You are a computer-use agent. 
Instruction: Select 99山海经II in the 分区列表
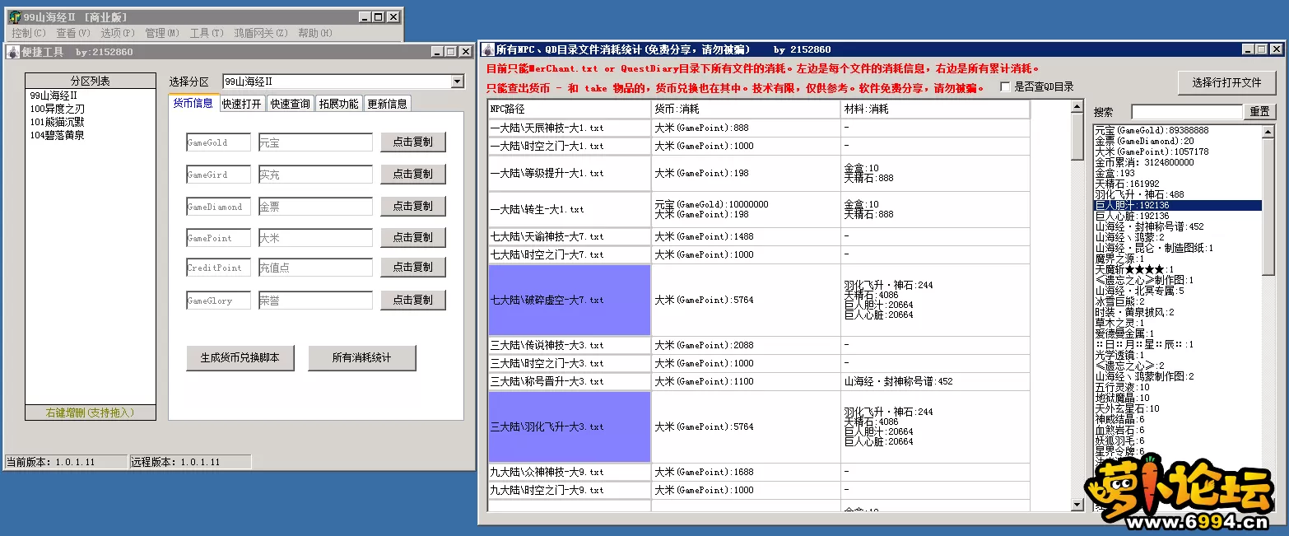(91, 96)
